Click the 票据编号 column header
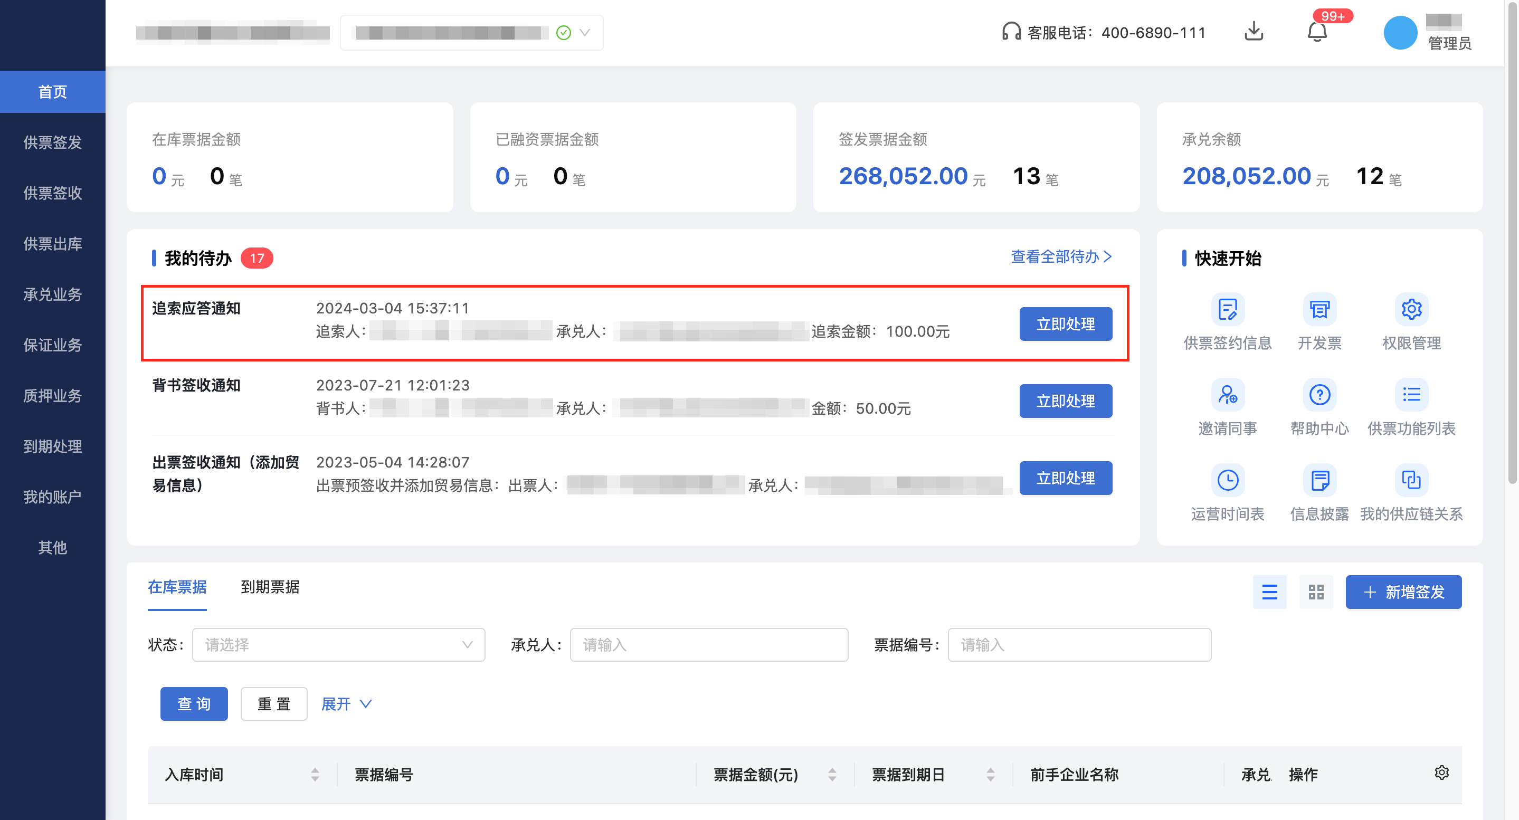1519x820 pixels. pyautogui.click(x=384, y=775)
